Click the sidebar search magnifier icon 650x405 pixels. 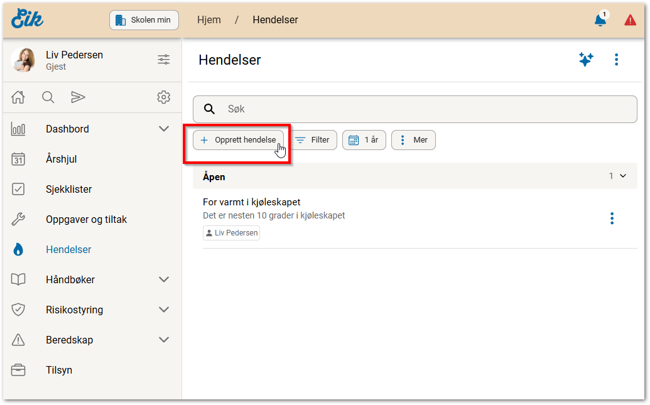pyautogui.click(x=48, y=97)
